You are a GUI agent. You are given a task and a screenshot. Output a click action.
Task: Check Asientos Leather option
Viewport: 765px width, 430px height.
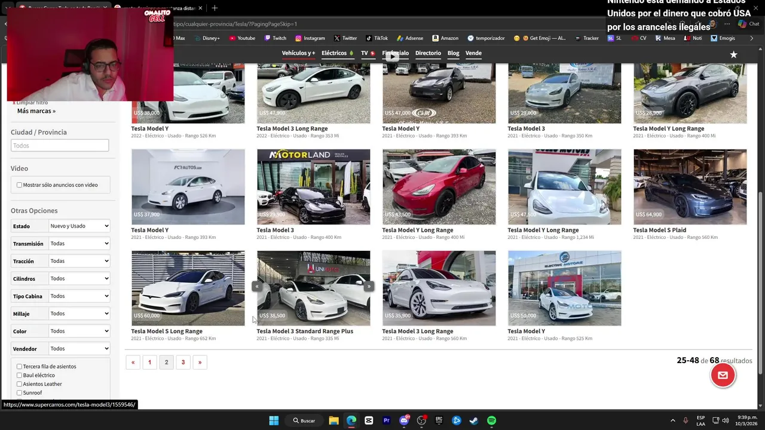[19, 384]
